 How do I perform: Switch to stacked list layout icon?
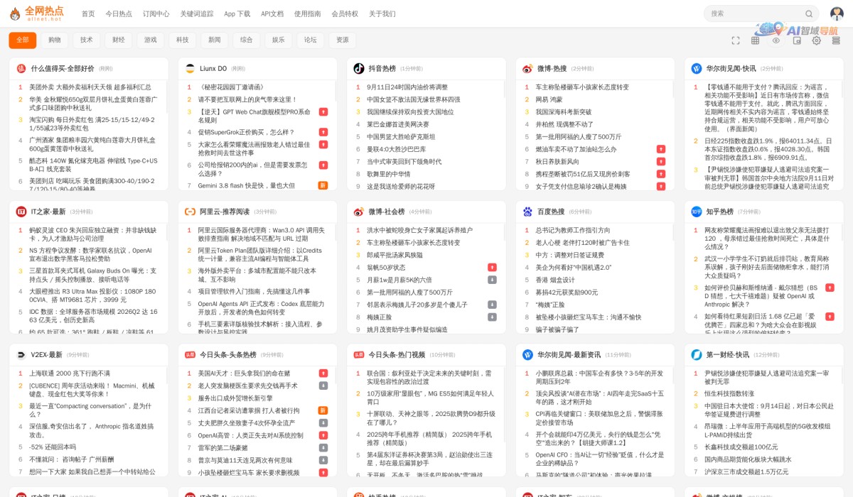[x=837, y=40]
